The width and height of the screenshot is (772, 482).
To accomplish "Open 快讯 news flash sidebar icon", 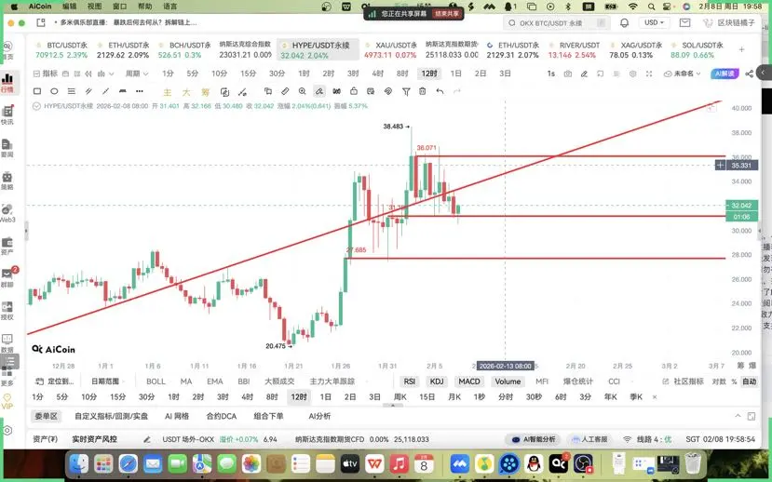I will tap(7, 115).
